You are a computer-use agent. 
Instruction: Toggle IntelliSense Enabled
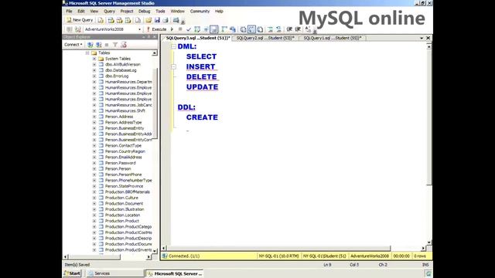(x=214, y=29)
